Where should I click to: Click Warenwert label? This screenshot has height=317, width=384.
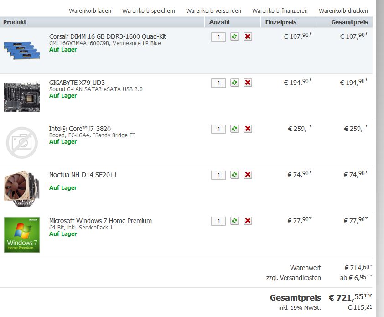click(x=306, y=268)
